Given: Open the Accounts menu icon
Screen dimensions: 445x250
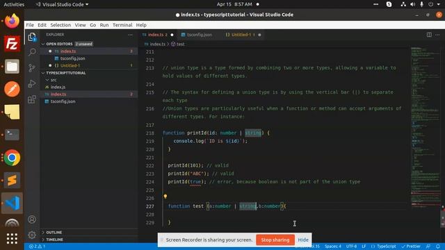Looking at the screenshot, I should coord(32,219).
